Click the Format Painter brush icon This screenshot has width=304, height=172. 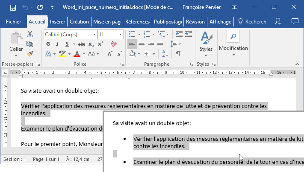[x=30, y=54]
